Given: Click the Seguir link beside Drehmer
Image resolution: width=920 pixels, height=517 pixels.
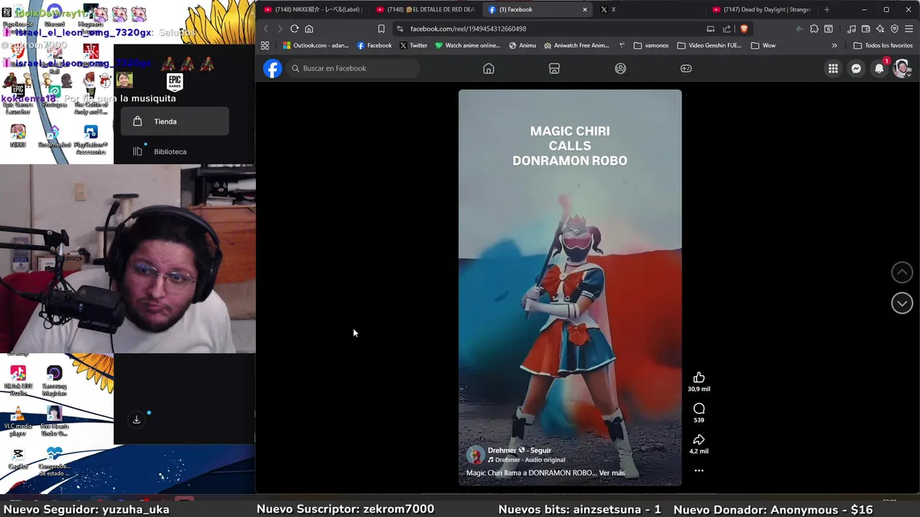Looking at the screenshot, I should click(x=540, y=450).
